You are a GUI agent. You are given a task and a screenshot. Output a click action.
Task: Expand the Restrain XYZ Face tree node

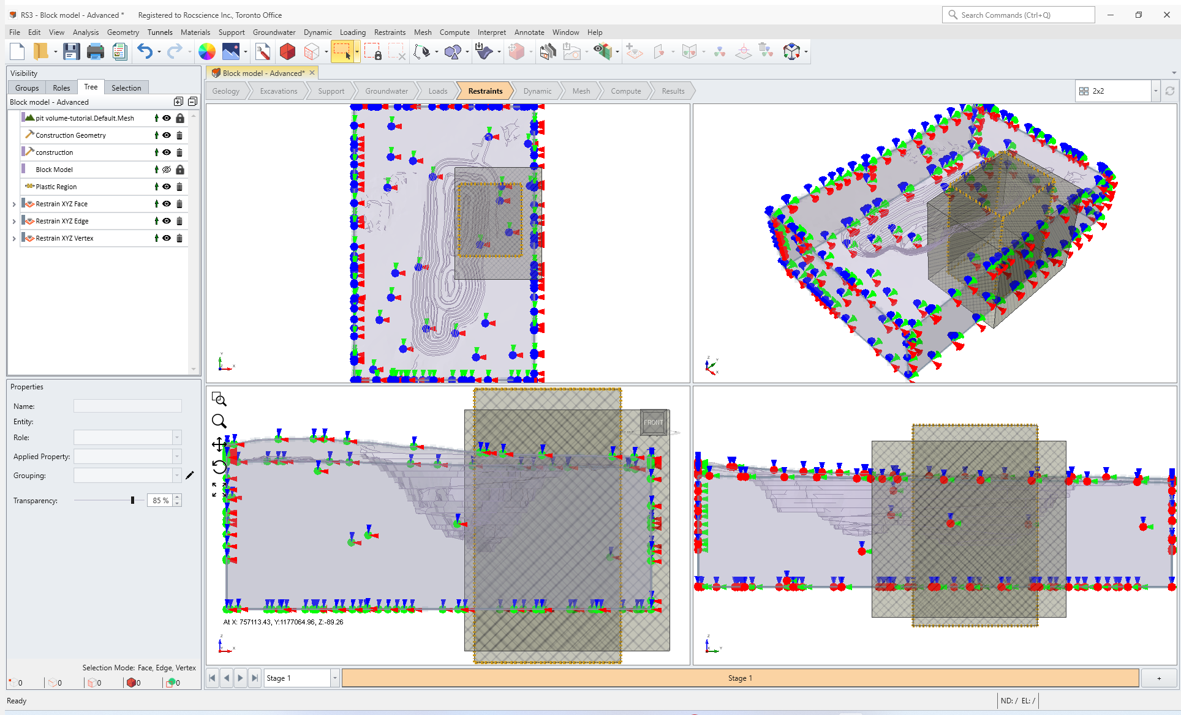(x=14, y=204)
